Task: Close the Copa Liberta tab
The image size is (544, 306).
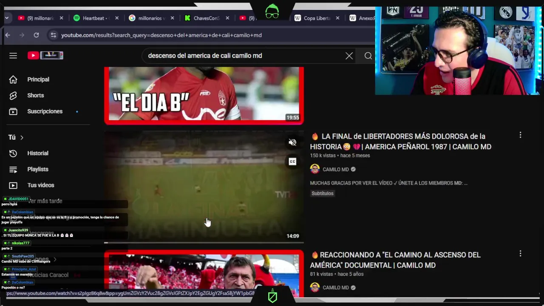Action: (x=338, y=18)
